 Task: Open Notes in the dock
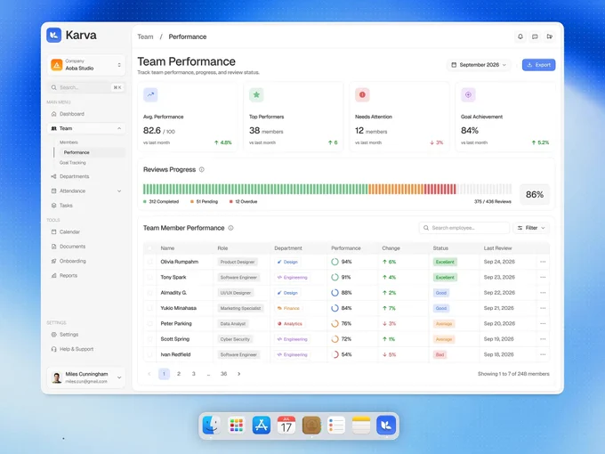click(x=361, y=425)
